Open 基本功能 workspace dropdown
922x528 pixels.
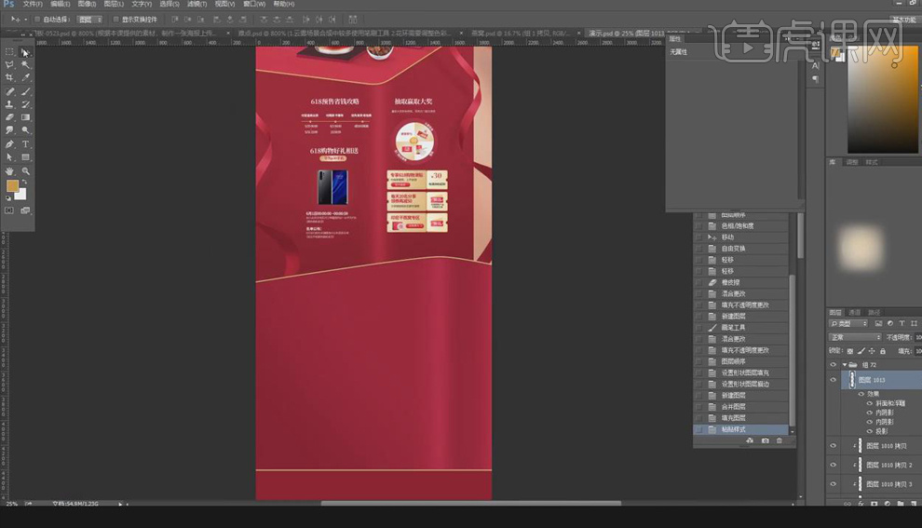(x=903, y=20)
